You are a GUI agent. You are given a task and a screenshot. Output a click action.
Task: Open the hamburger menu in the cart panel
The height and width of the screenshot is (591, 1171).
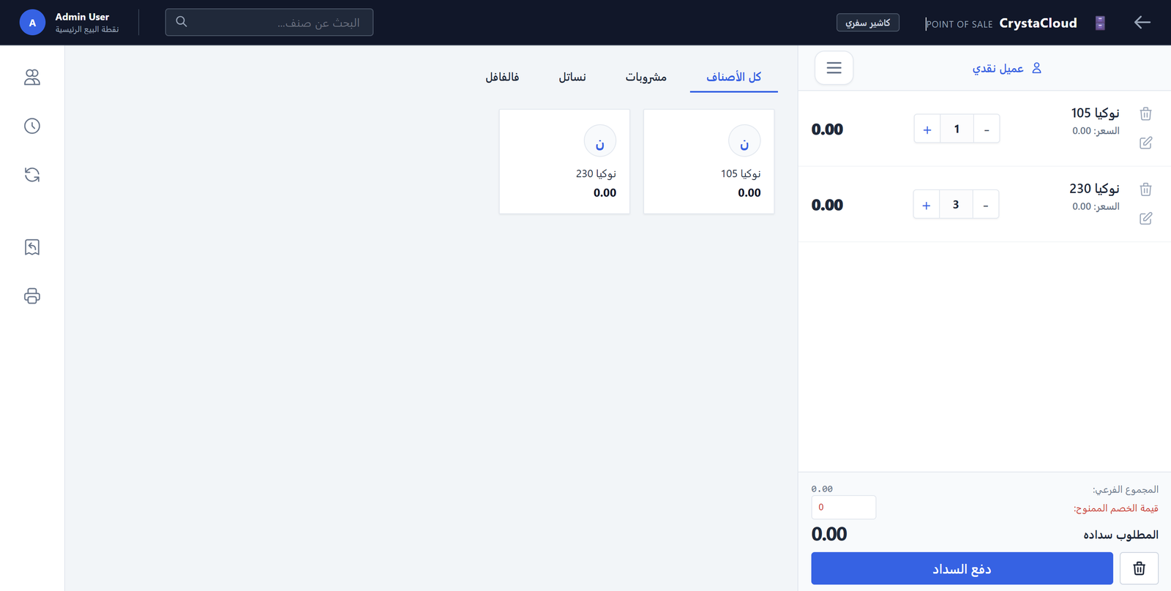click(x=834, y=68)
